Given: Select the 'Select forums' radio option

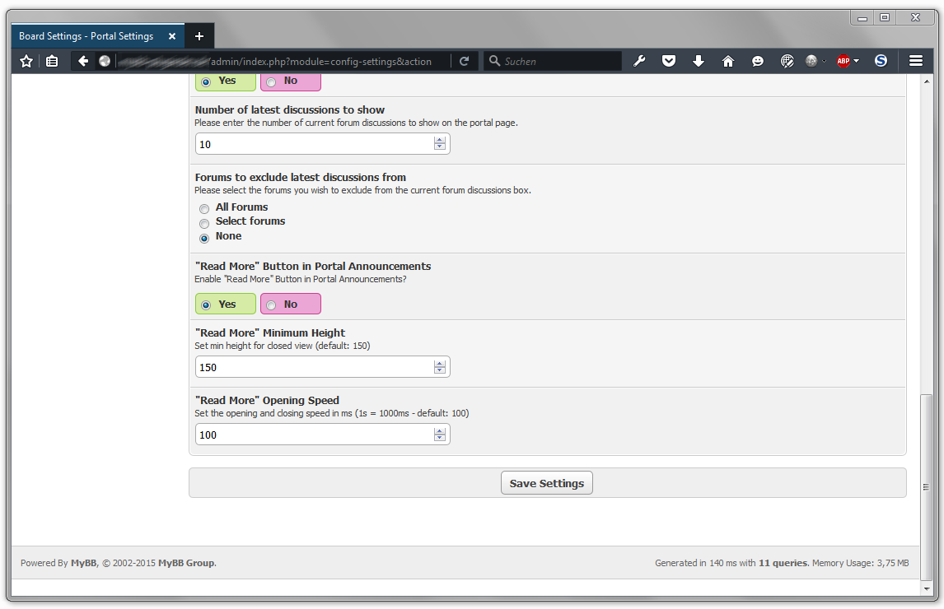Looking at the screenshot, I should tap(204, 223).
